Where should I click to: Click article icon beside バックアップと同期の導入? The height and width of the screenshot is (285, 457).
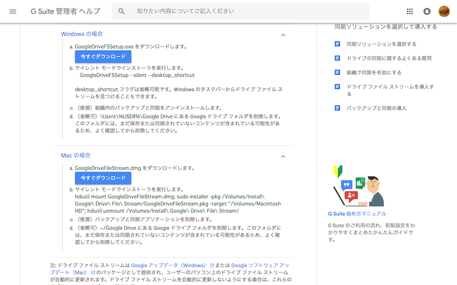click(337, 108)
